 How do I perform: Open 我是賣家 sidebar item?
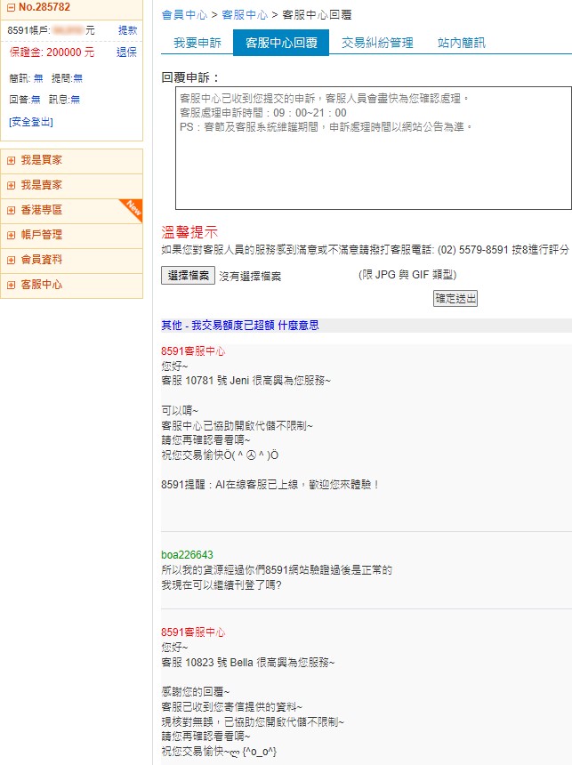tap(42, 185)
